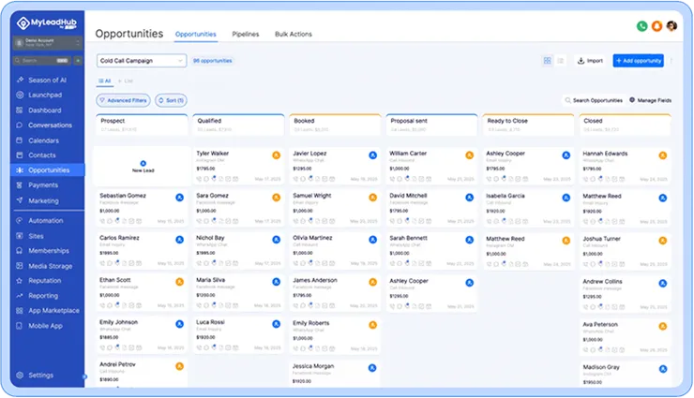The height and width of the screenshot is (398, 694).
Task: Open the Emily Johnson opportunity card
Action: click(x=142, y=335)
